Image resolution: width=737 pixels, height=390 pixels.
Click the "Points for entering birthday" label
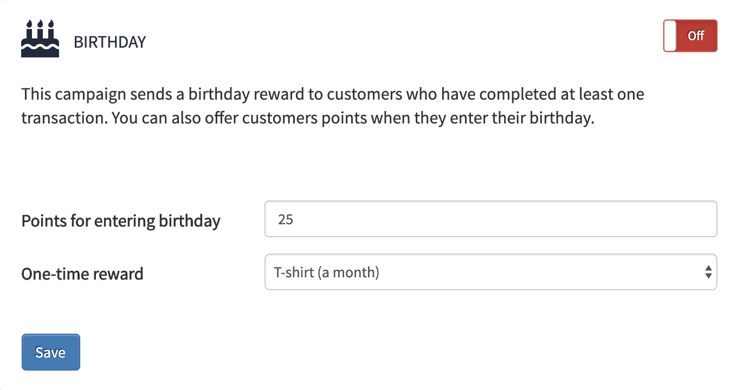[x=121, y=221]
